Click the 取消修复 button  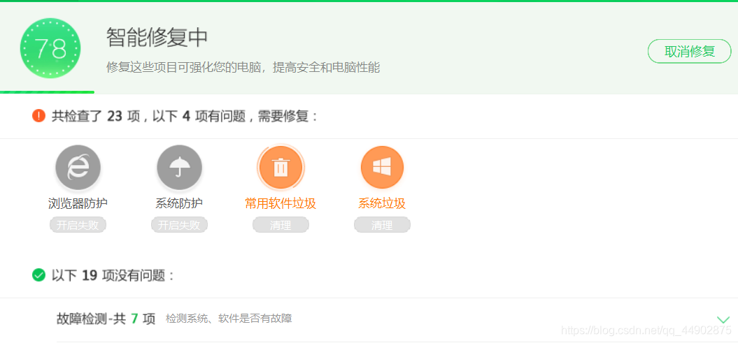coord(690,51)
